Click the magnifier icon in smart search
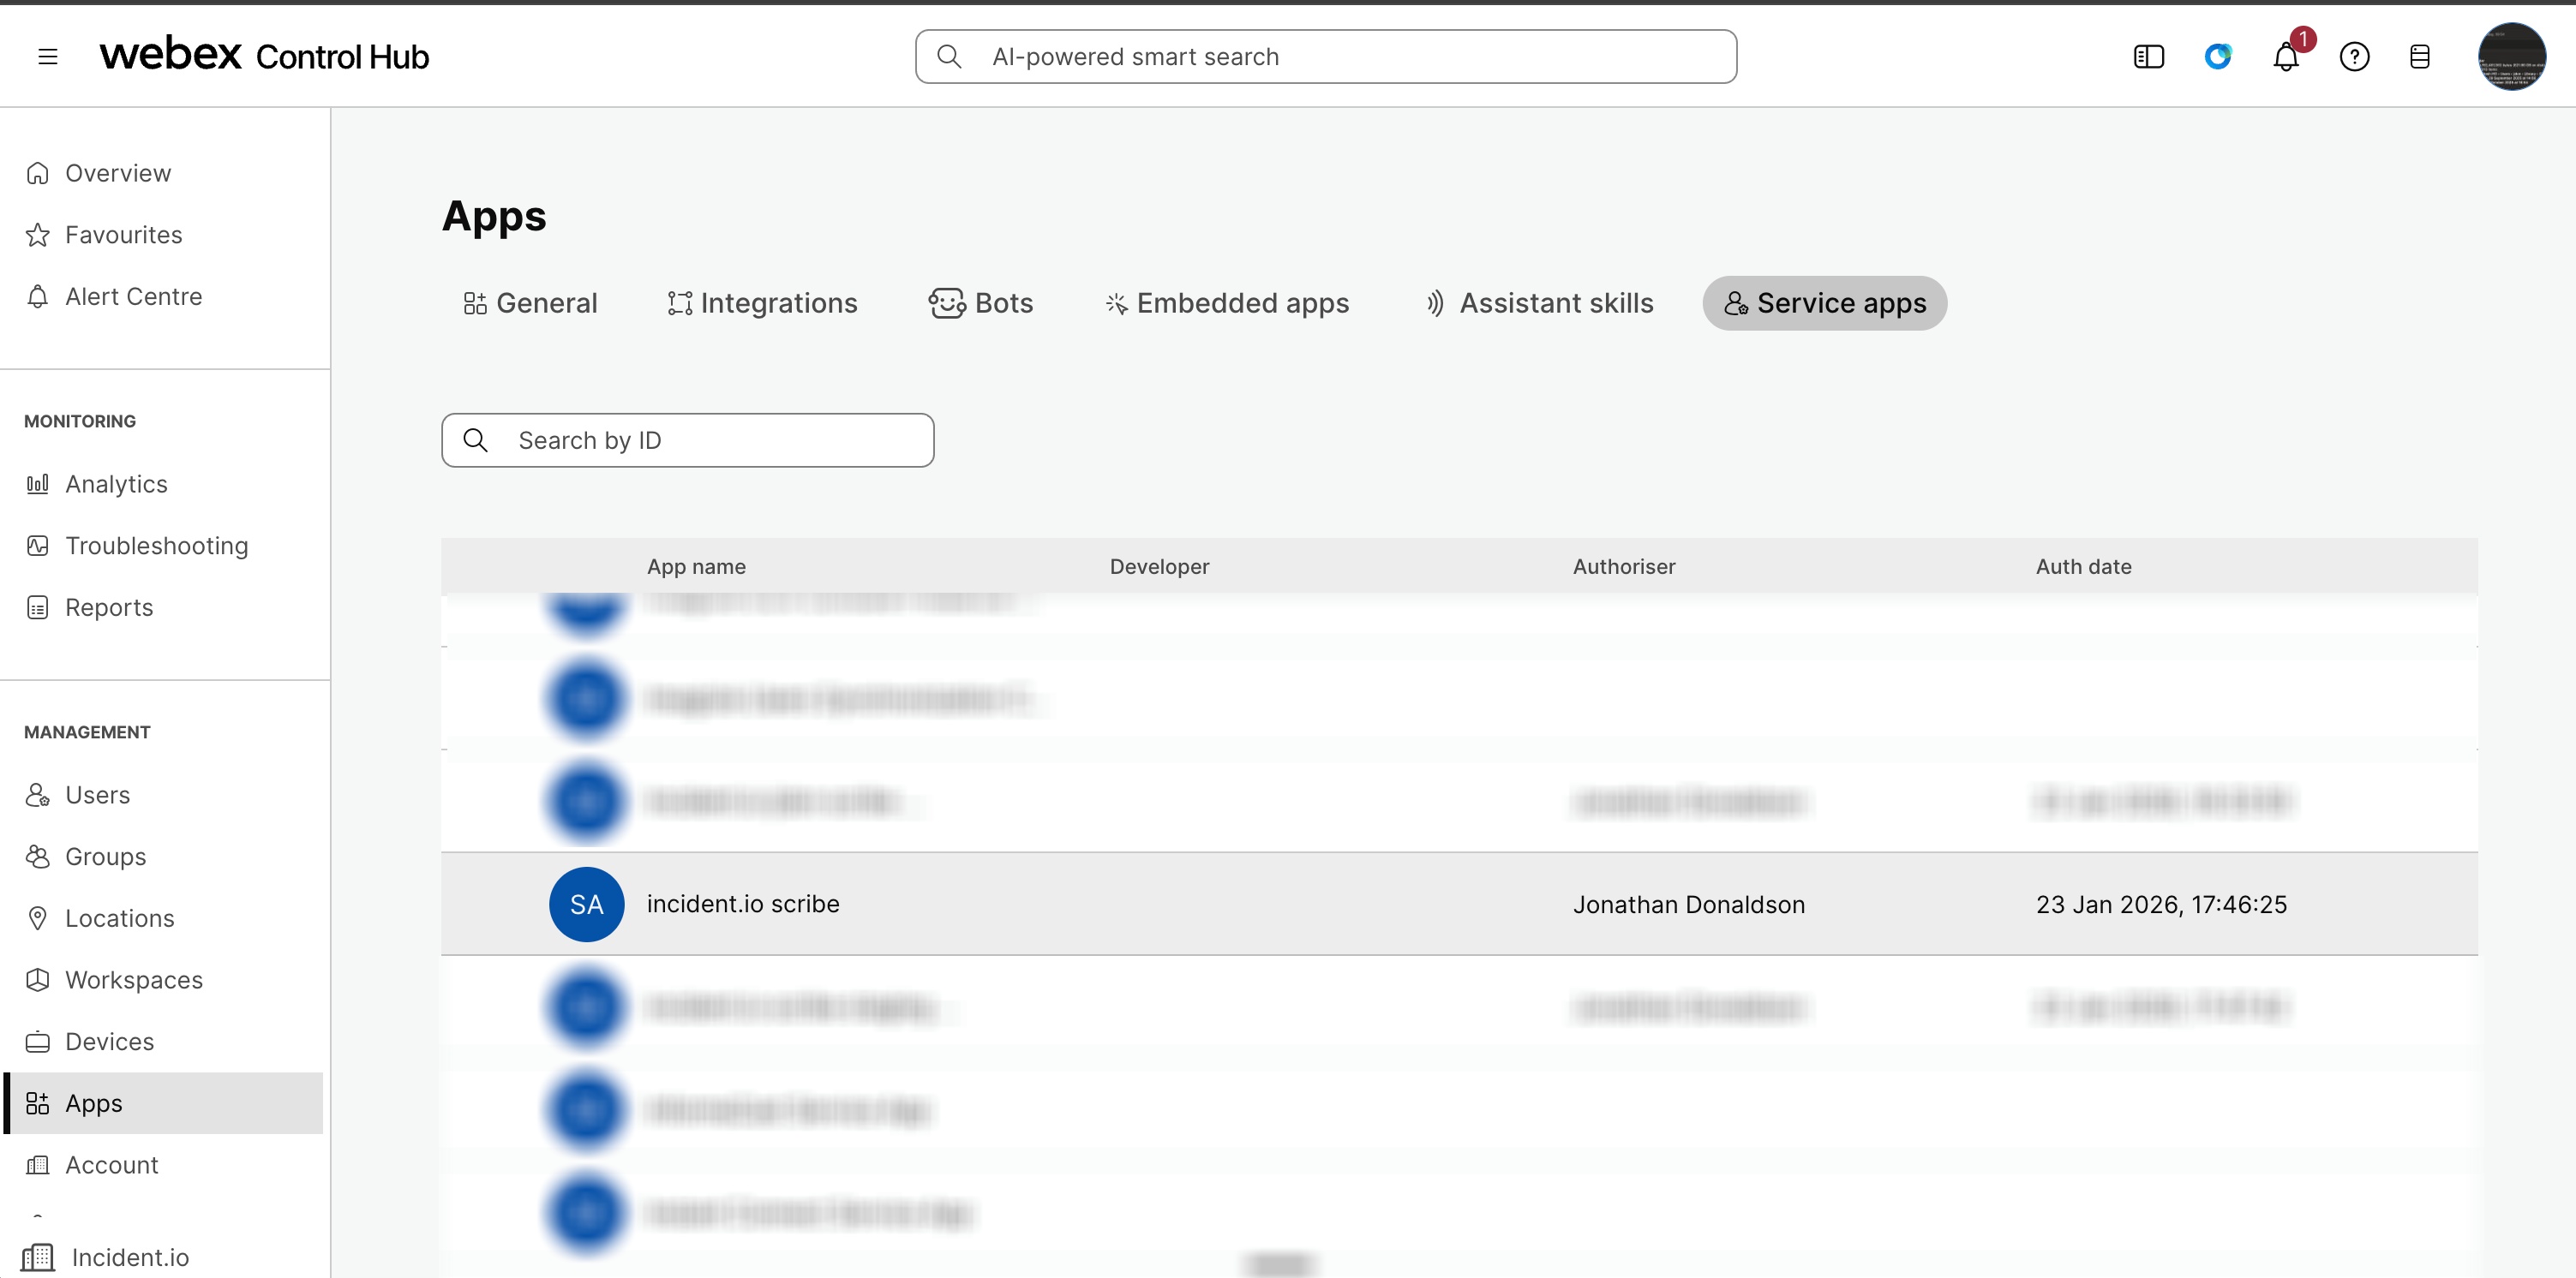The height and width of the screenshot is (1278, 2576). pos(949,57)
